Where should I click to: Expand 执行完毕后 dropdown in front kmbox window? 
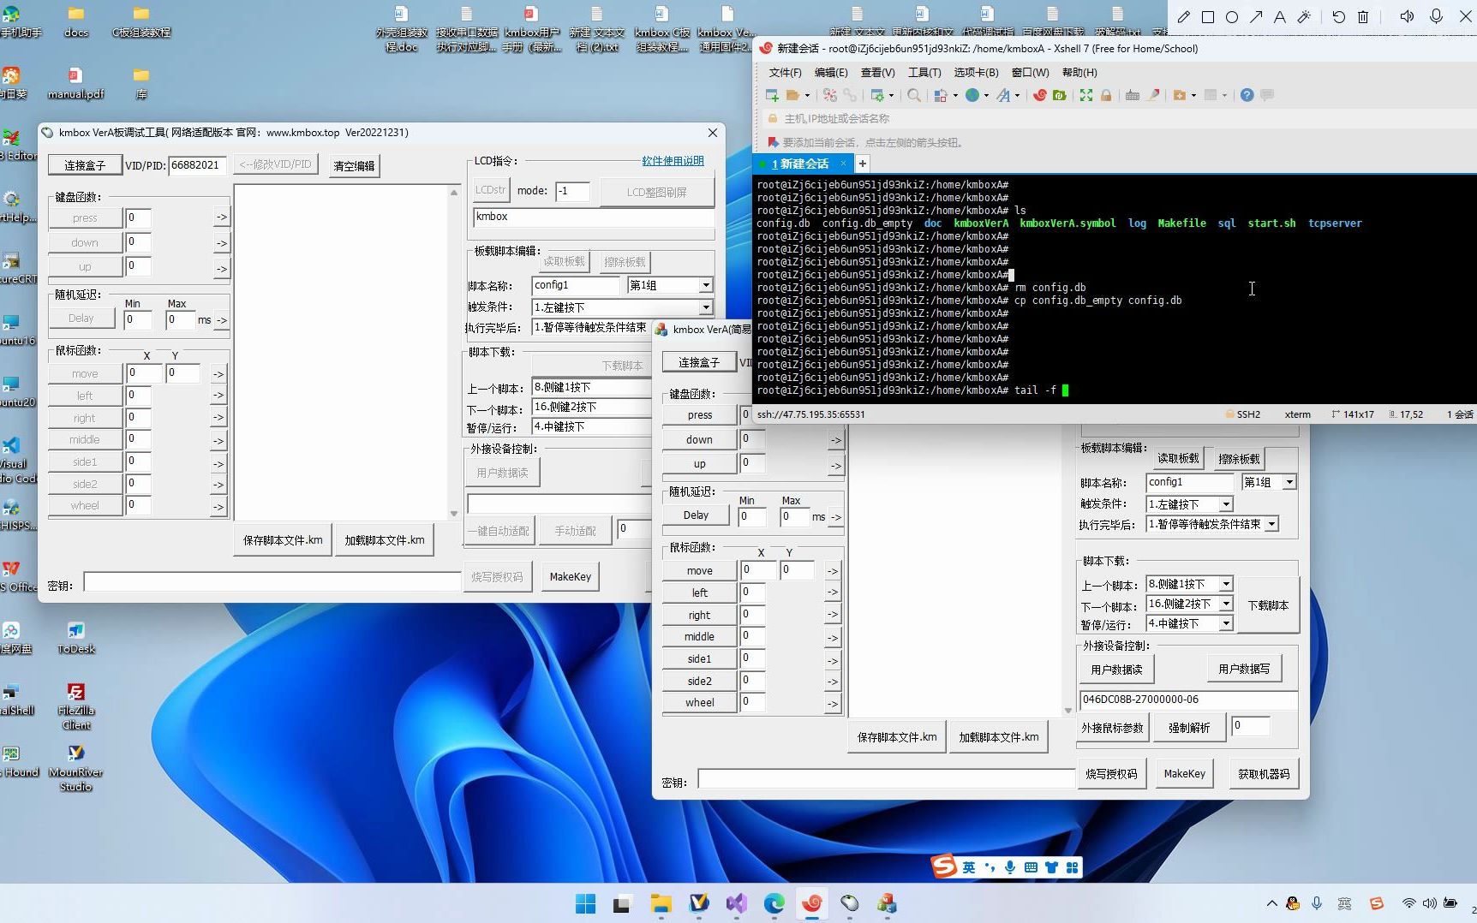(x=1271, y=524)
